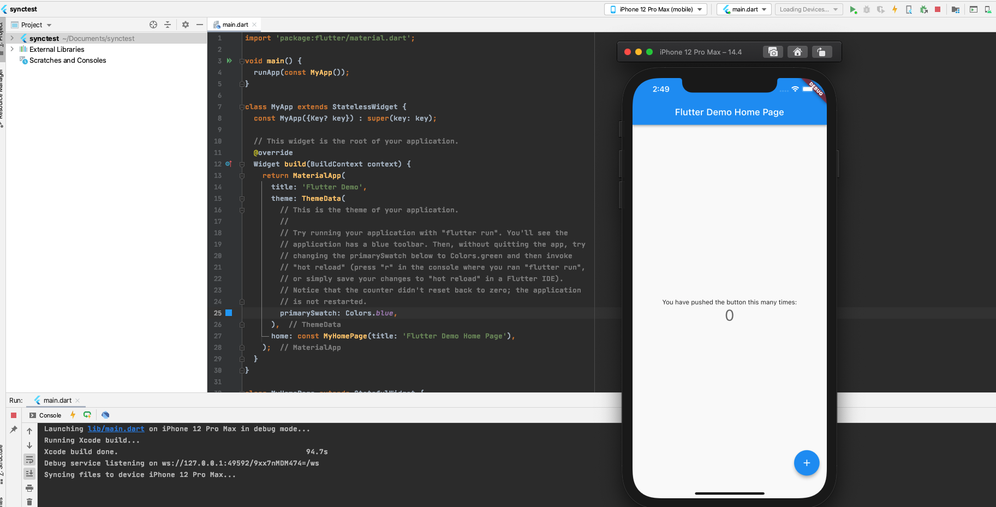Image resolution: width=996 pixels, height=507 pixels.
Task: Fold ThemeData block at line 15
Action: tap(242, 198)
